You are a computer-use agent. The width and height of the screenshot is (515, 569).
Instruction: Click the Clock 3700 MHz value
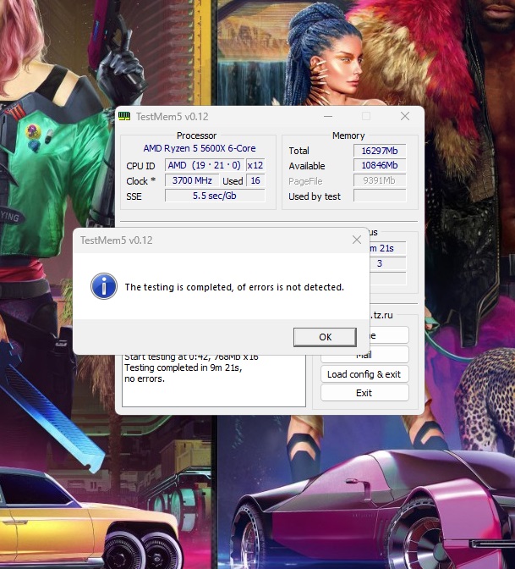click(192, 180)
